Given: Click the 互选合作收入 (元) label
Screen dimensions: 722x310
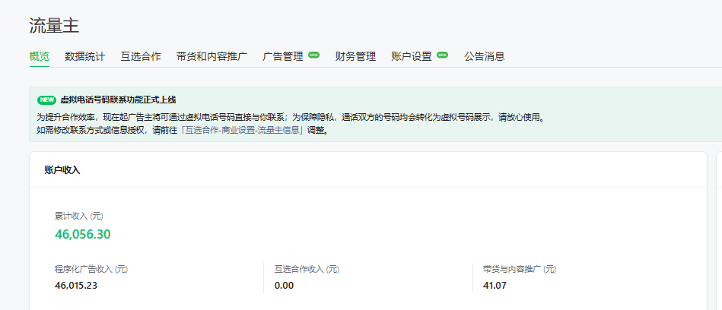Looking at the screenshot, I should [307, 270].
